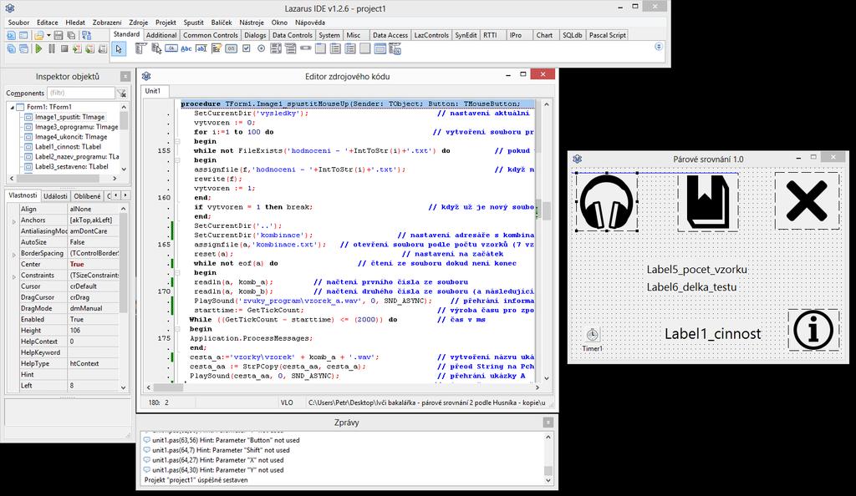The width and height of the screenshot is (856, 496).
Task: Open the Projekt menu
Action: (166, 23)
